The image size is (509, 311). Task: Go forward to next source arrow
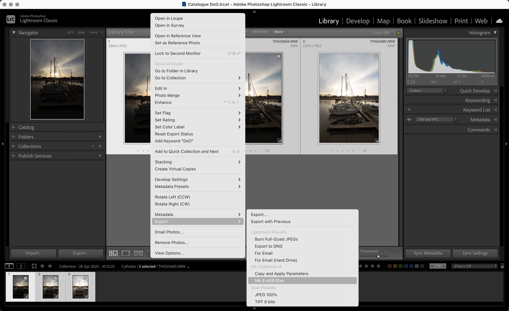(50, 266)
